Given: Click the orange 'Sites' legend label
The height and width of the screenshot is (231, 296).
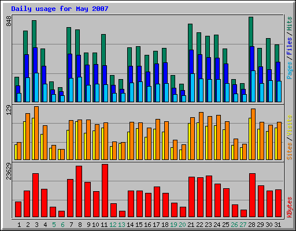Looking at the screenshot, I should pyautogui.click(x=289, y=151).
